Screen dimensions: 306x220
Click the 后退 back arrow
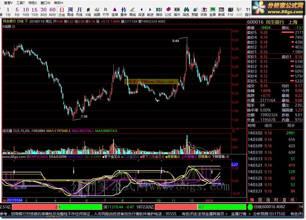pyautogui.click(x=141, y=12)
